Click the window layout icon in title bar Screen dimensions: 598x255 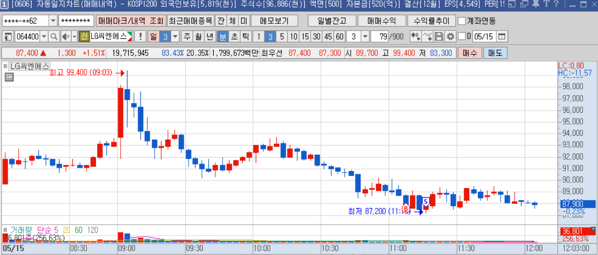(x=512, y=4)
